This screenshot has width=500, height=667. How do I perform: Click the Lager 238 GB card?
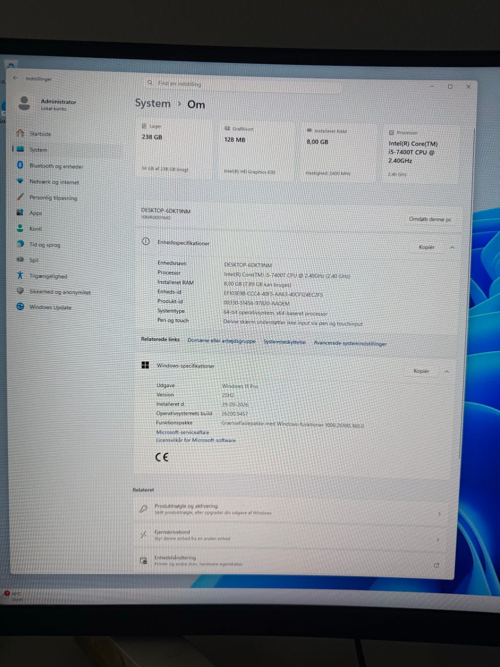(x=174, y=150)
